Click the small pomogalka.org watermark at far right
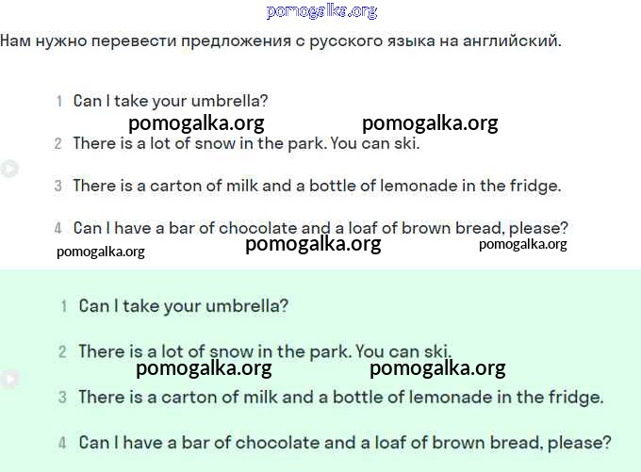The height and width of the screenshot is (472, 641). tap(522, 244)
